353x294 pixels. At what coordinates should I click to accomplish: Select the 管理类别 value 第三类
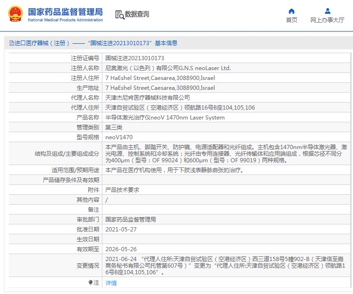coord(114,127)
